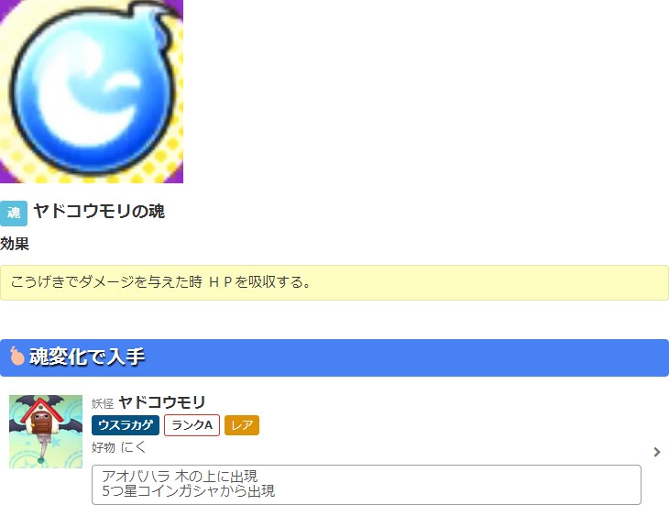Click the pointing hand icon in blue header

click(x=16, y=356)
